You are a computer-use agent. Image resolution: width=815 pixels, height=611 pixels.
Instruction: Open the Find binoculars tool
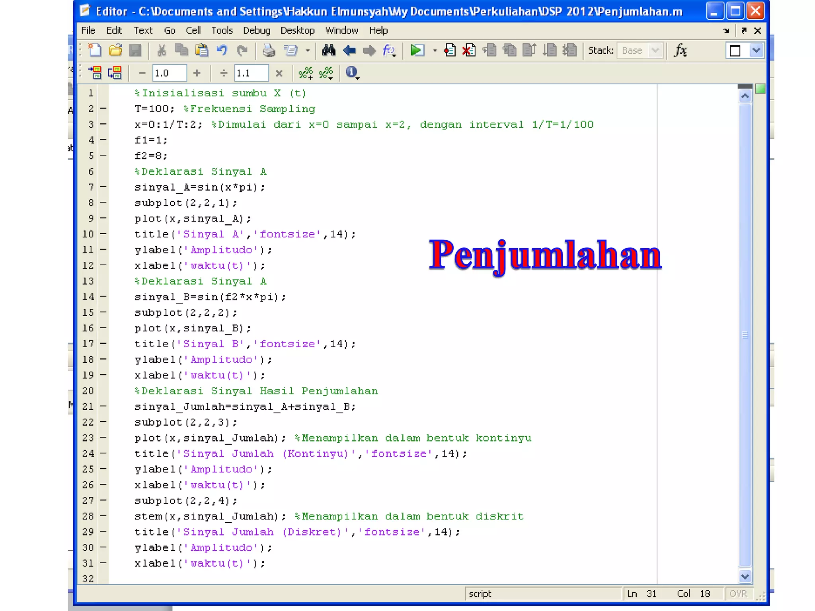click(329, 51)
